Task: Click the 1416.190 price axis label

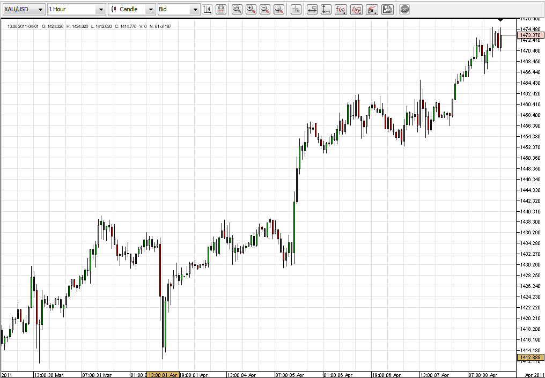Action: [x=531, y=340]
